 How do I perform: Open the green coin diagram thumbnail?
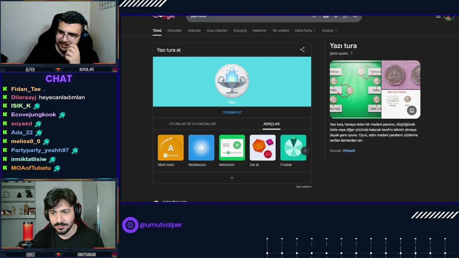pyautogui.click(x=355, y=89)
